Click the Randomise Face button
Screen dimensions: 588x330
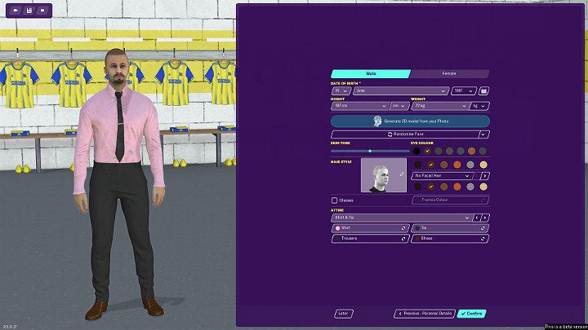click(405, 134)
